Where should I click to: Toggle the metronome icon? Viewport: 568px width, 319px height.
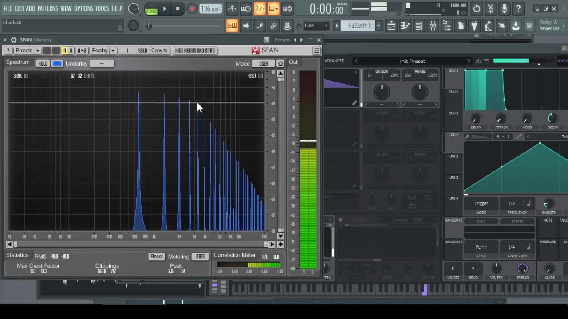coord(232,8)
